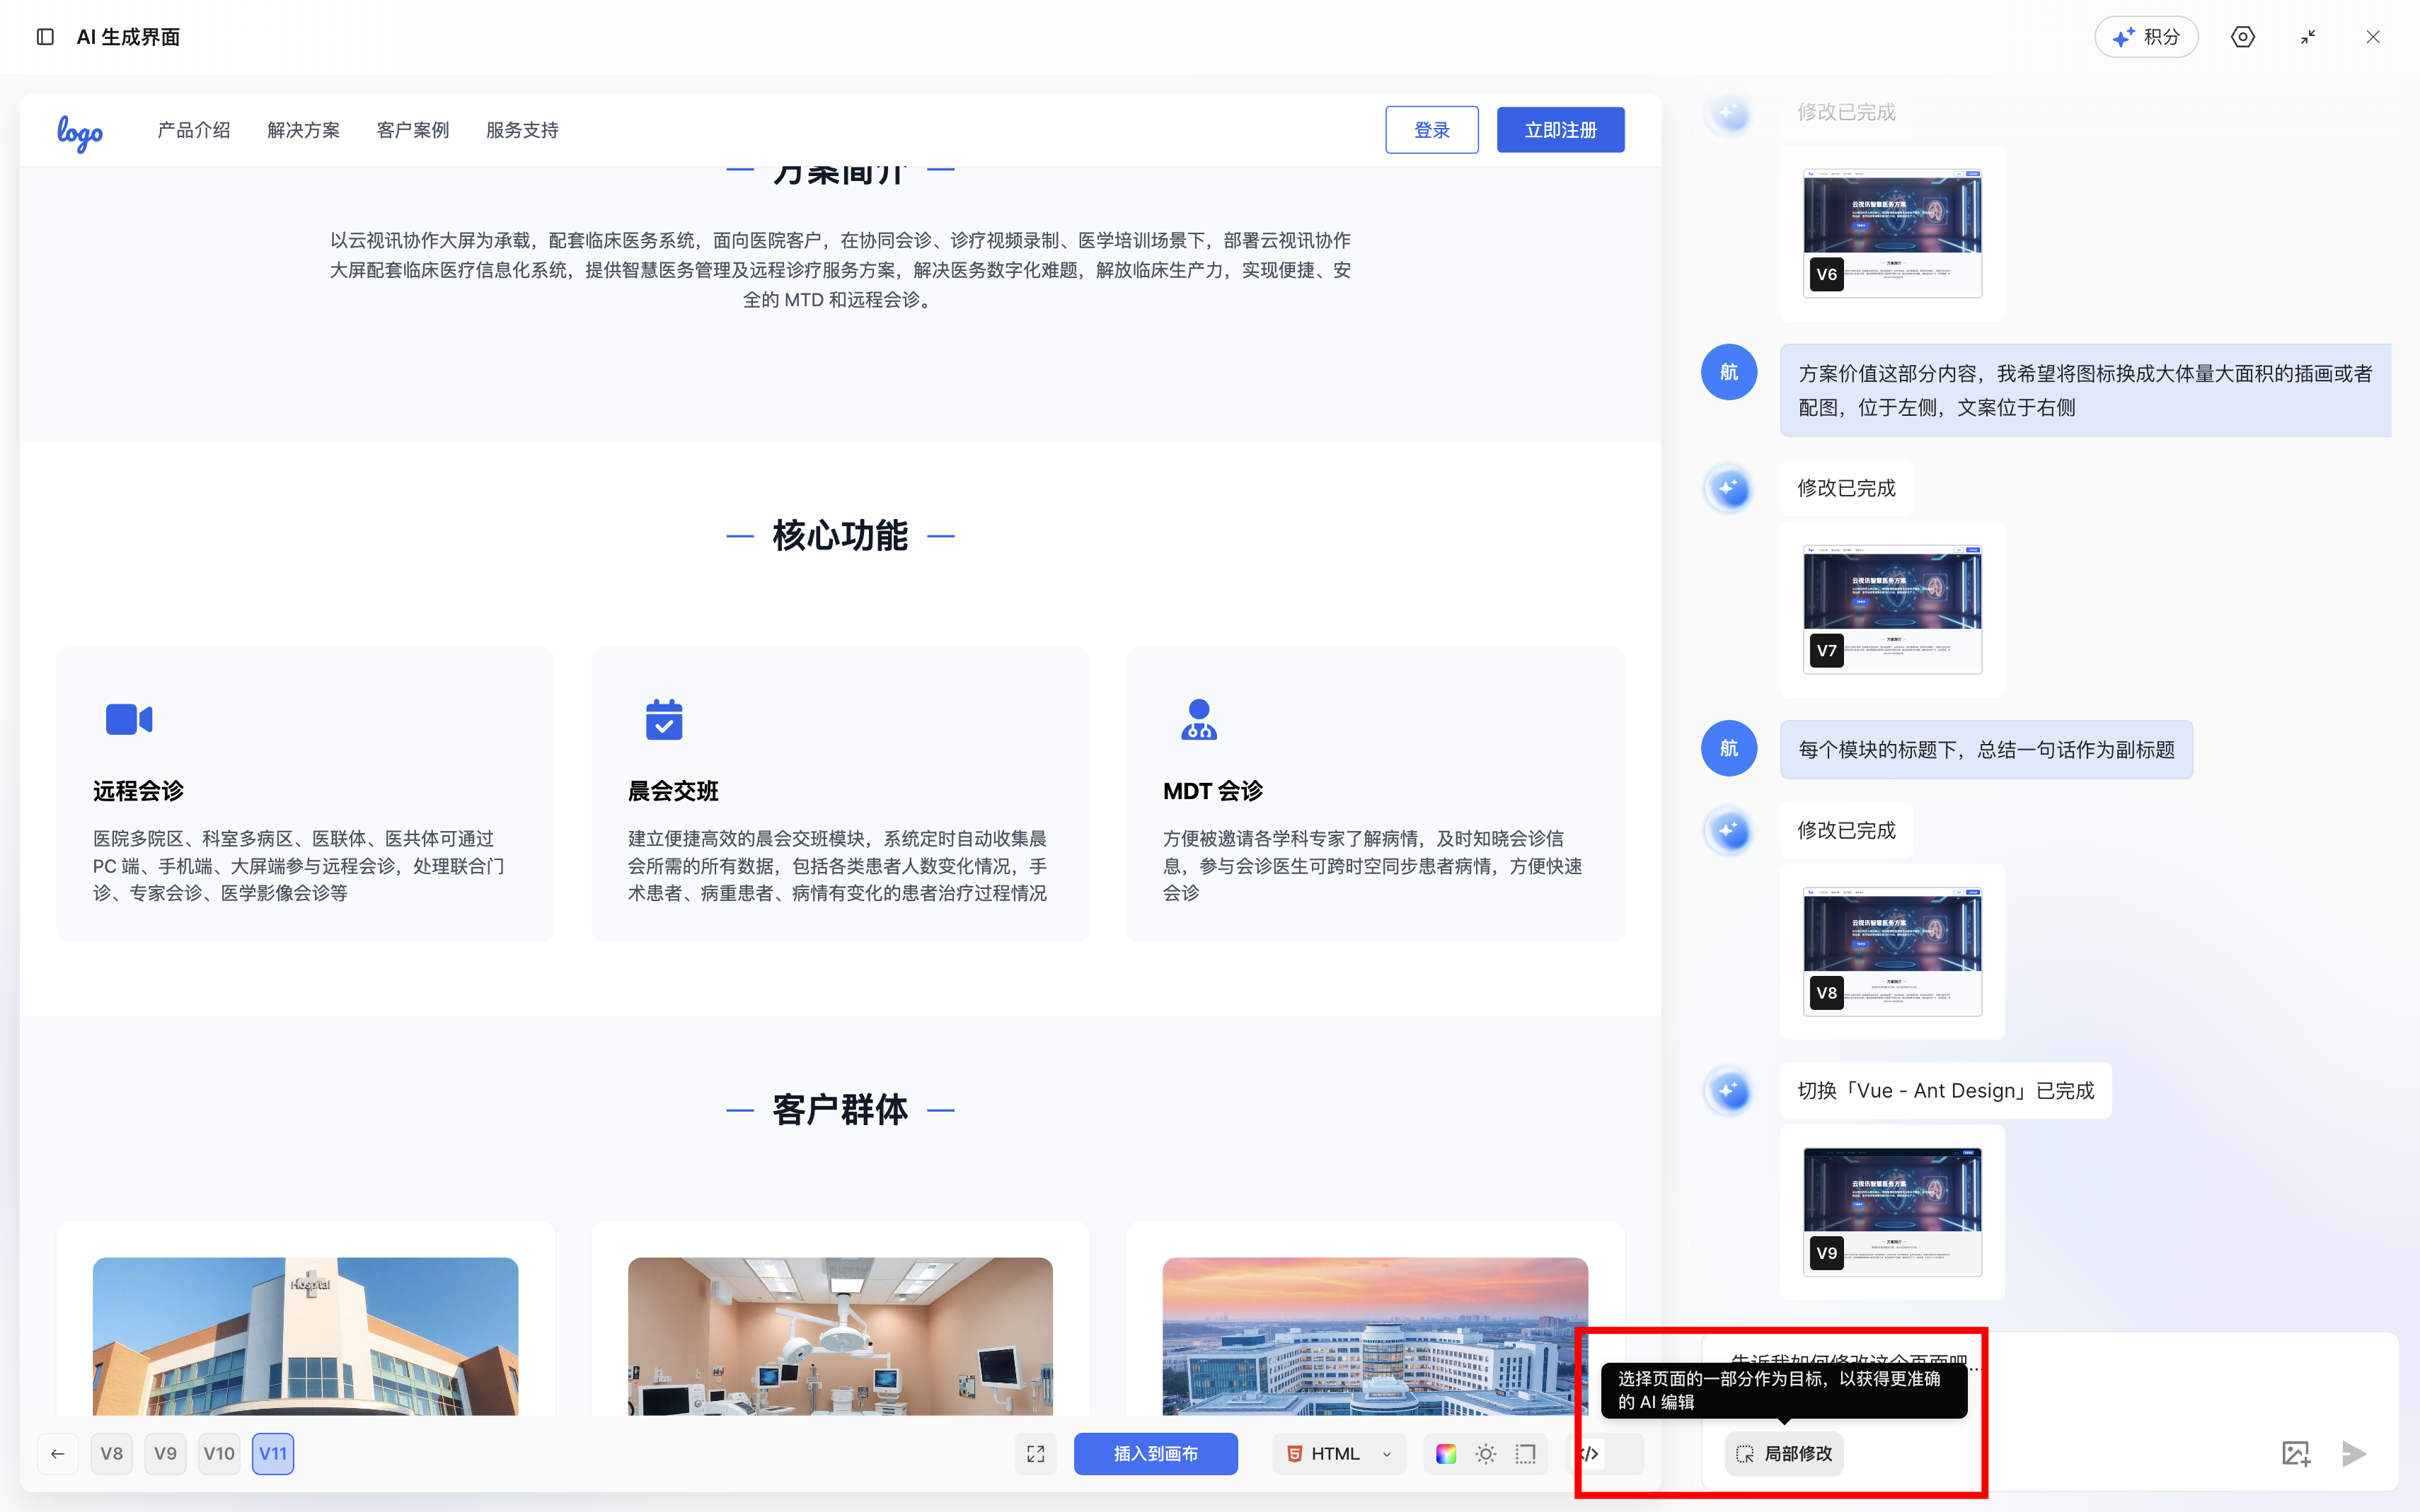The image size is (2420, 1512).
Task: Click the fullscreen expand preview icon
Action: tap(1035, 1454)
